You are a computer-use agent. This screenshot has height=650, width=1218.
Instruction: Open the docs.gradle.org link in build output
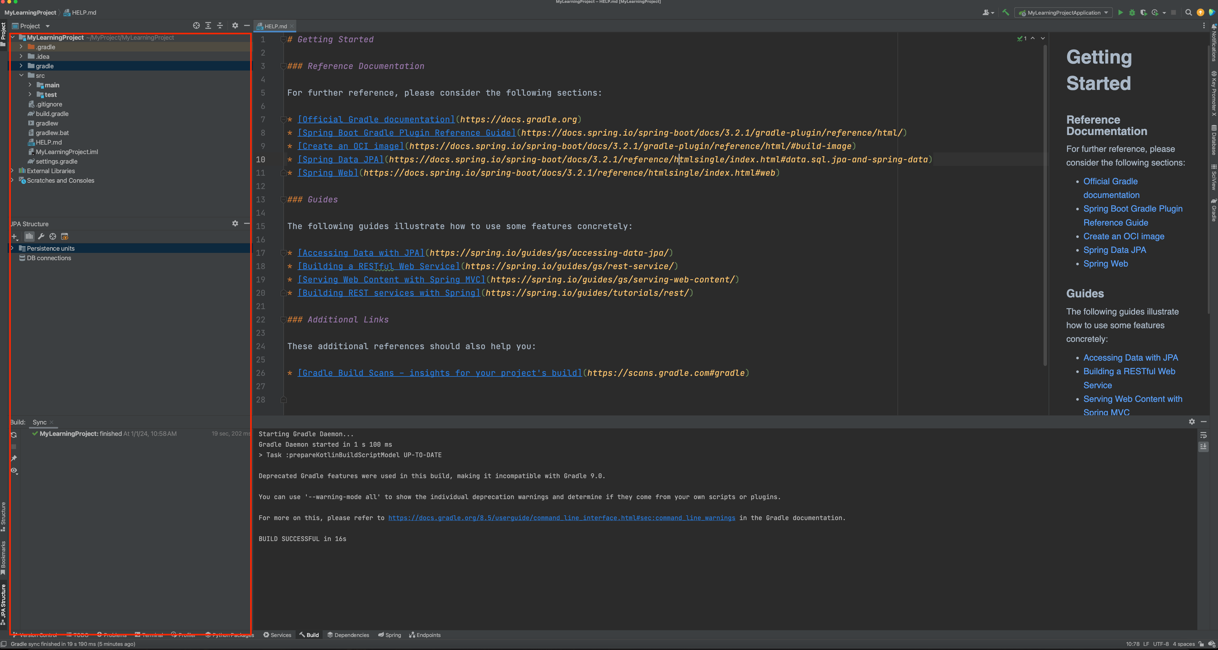561,518
